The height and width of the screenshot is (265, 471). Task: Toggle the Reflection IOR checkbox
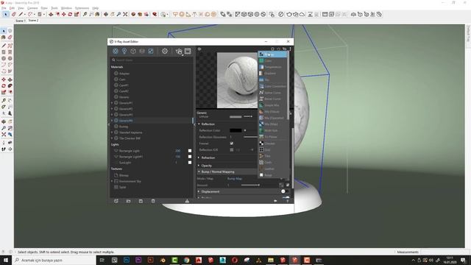(232, 149)
